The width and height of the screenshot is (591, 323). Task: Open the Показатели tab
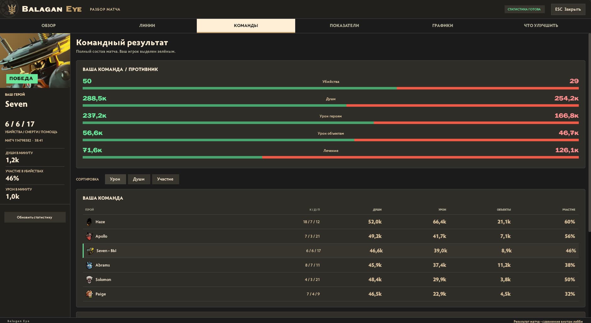pyautogui.click(x=344, y=25)
